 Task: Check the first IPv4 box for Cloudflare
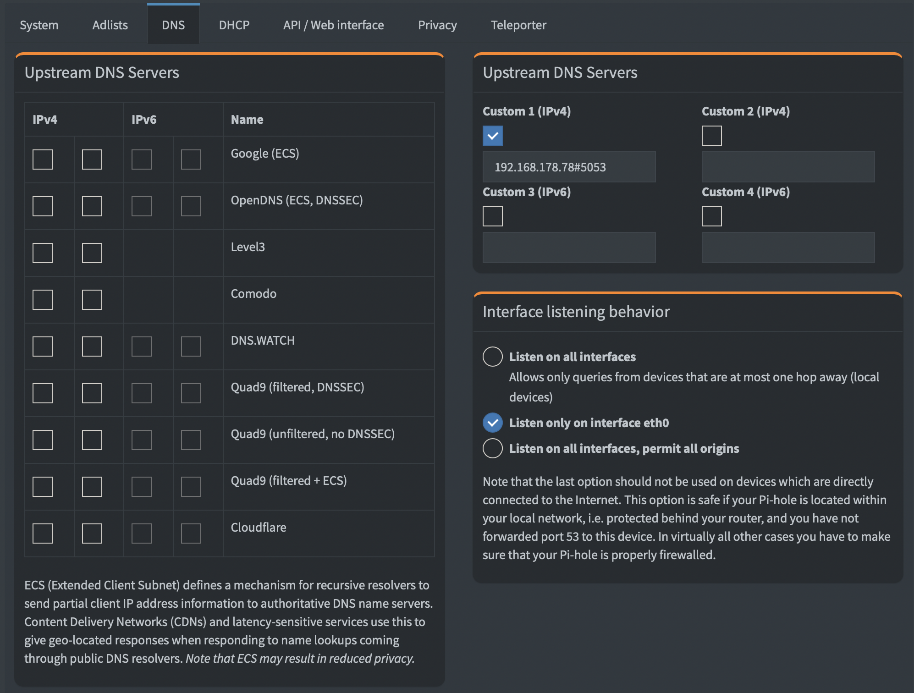pos(43,533)
